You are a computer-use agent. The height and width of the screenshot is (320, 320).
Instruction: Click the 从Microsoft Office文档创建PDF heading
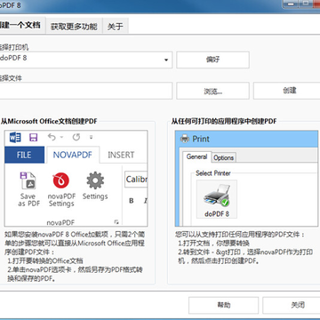click(x=49, y=121)
